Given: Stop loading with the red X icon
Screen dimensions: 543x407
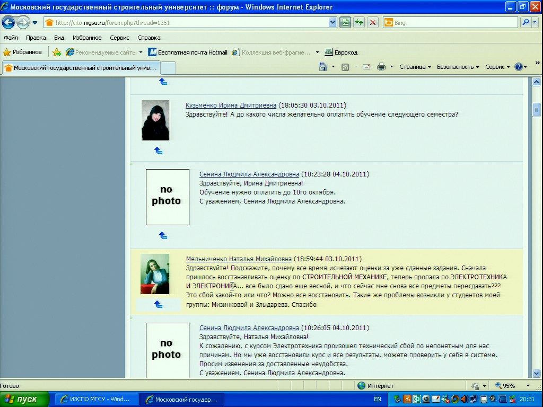Looking at the screenshot, I should pos(373,23).
